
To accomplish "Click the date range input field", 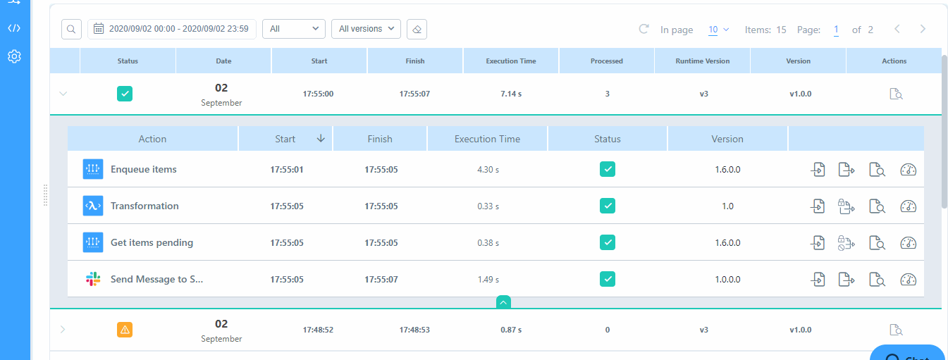I will (x=172, y=29).
